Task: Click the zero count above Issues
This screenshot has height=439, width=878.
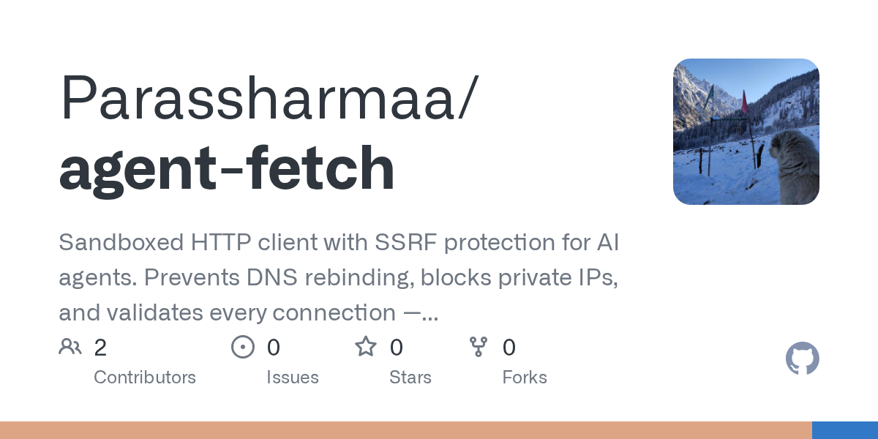Action: coord(274,348)
